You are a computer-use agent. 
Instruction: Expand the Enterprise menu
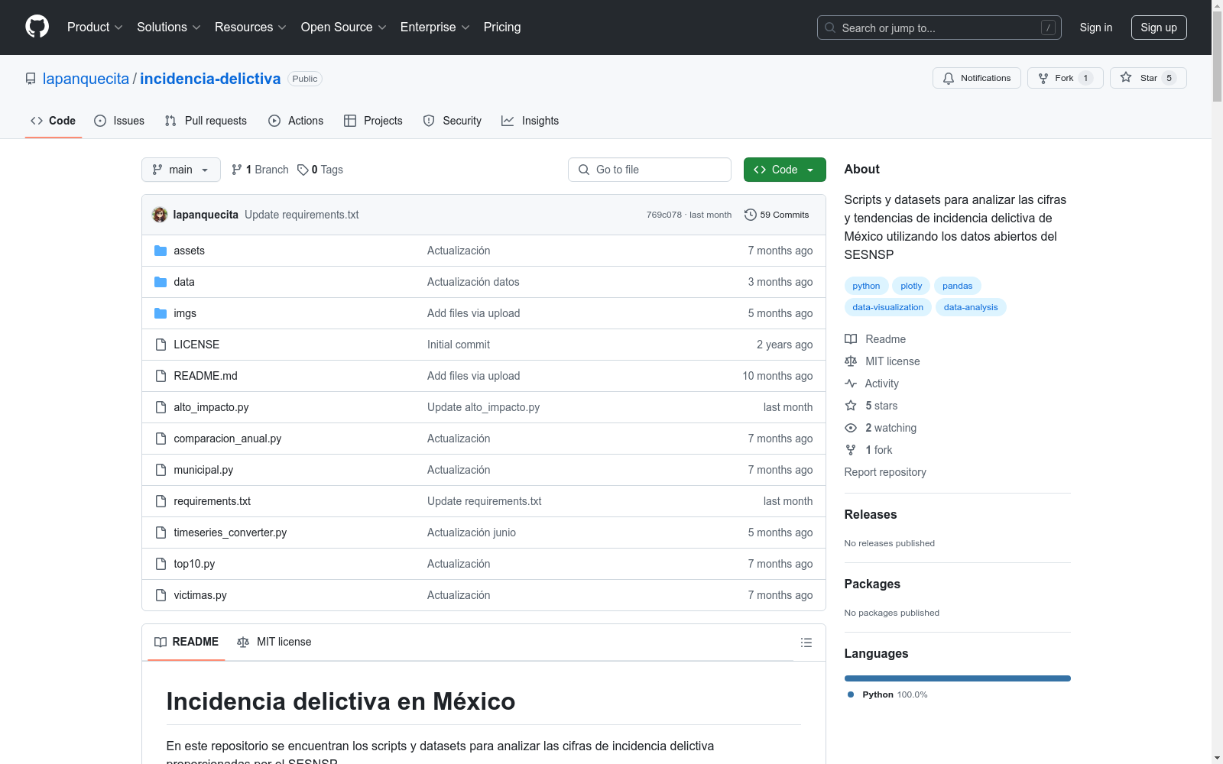coord(435,28)
